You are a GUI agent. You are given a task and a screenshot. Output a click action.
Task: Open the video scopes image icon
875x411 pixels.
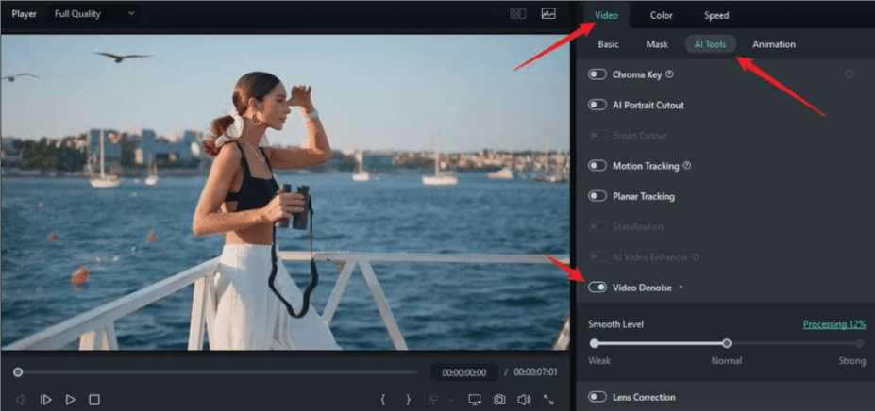(x=548, y=14)
